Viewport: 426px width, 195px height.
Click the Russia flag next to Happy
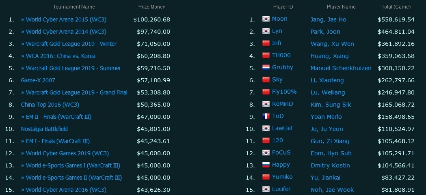(266, 165)
